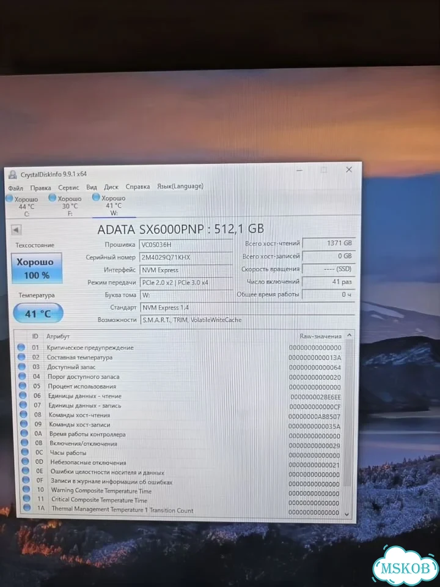
Task: Click the status circle for attribute 10
Action: pyautogui.click(x=26, y=489)
